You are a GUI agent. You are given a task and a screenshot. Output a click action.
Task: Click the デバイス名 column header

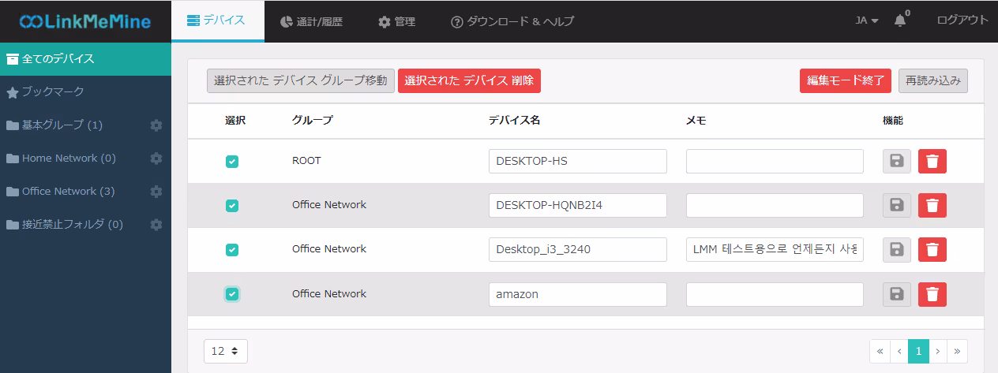514,121
